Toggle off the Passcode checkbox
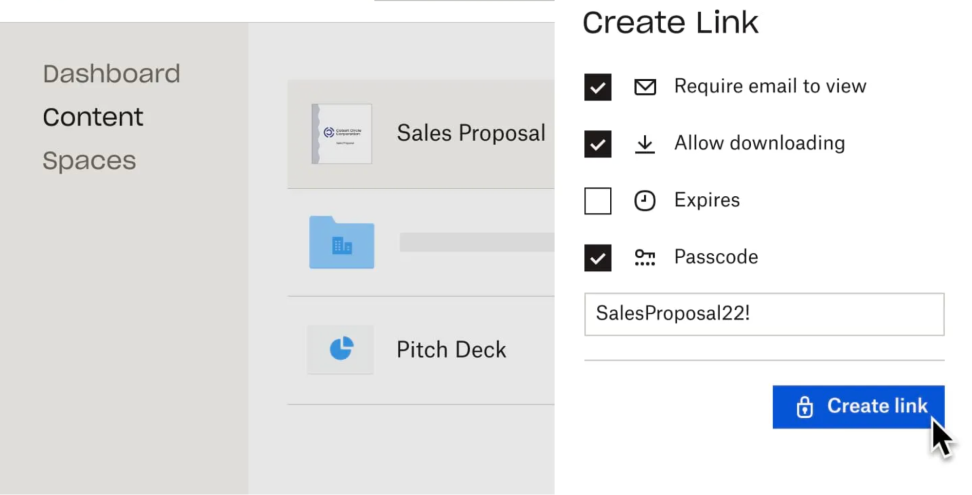Image resolution: width=972 pixels, height=495 pixels. (598, 258)
